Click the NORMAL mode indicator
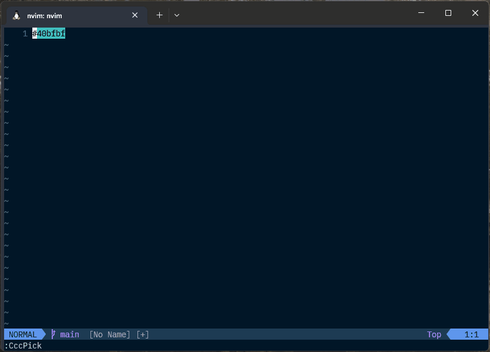Screen dimensions: 490x352 [x=23, y=334]
